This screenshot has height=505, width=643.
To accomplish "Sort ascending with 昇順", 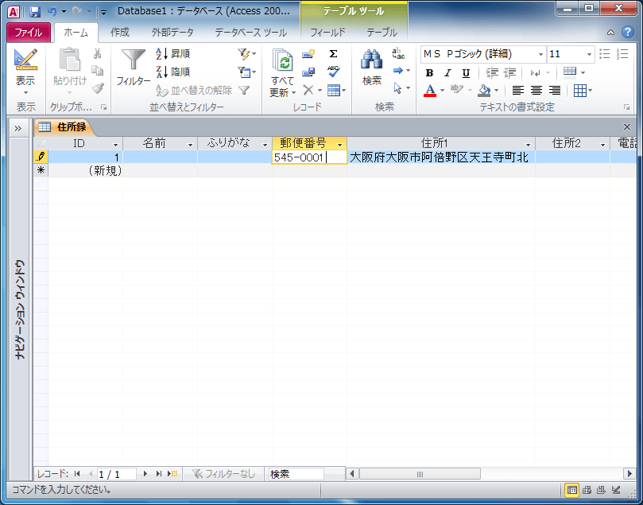I will click(x=173, y=54).
